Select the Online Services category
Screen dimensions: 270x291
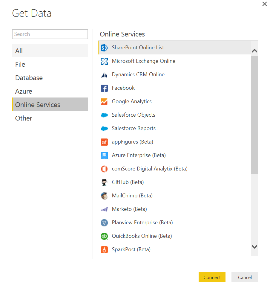click(50, 104)
